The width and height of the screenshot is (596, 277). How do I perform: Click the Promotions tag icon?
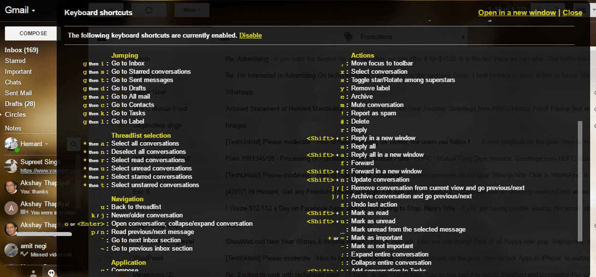click(348, 37)
